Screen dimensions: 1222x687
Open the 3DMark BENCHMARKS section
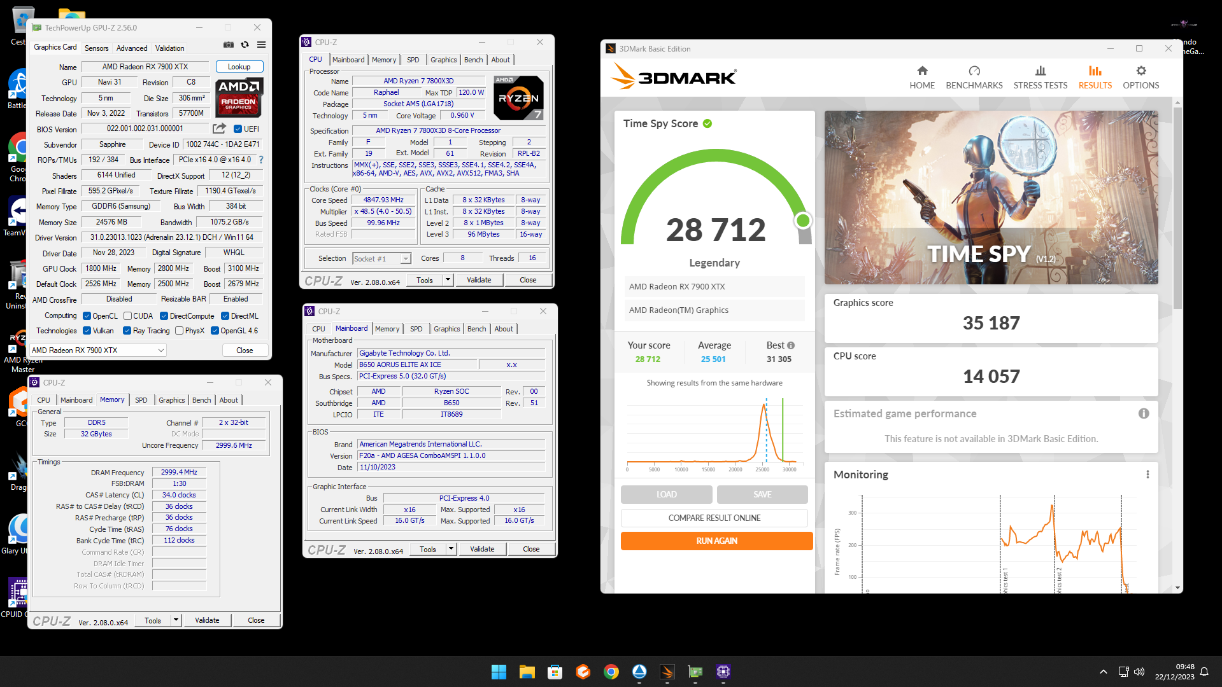tap(974, 78)
